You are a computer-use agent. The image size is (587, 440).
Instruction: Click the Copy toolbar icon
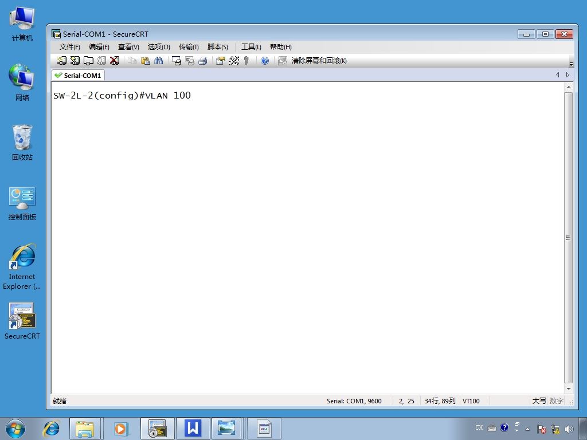pyautogui.click(x=132, y=61)
